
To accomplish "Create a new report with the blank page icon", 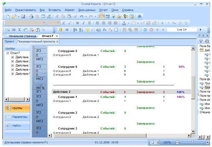I will (x=8, y=16).
